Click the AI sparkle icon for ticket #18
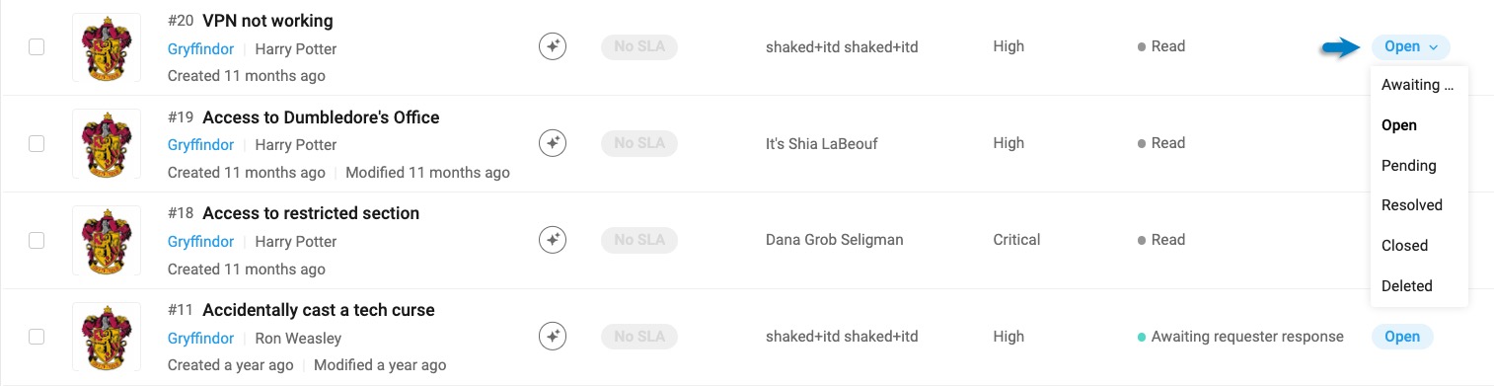This screenshot has height=386, width=1494. pos(553,240)
